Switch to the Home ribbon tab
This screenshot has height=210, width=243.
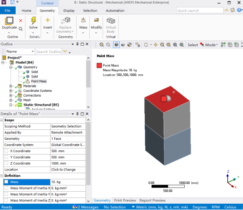26,11
